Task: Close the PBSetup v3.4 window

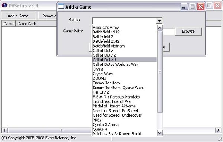Action: click(x=217, y=6)
